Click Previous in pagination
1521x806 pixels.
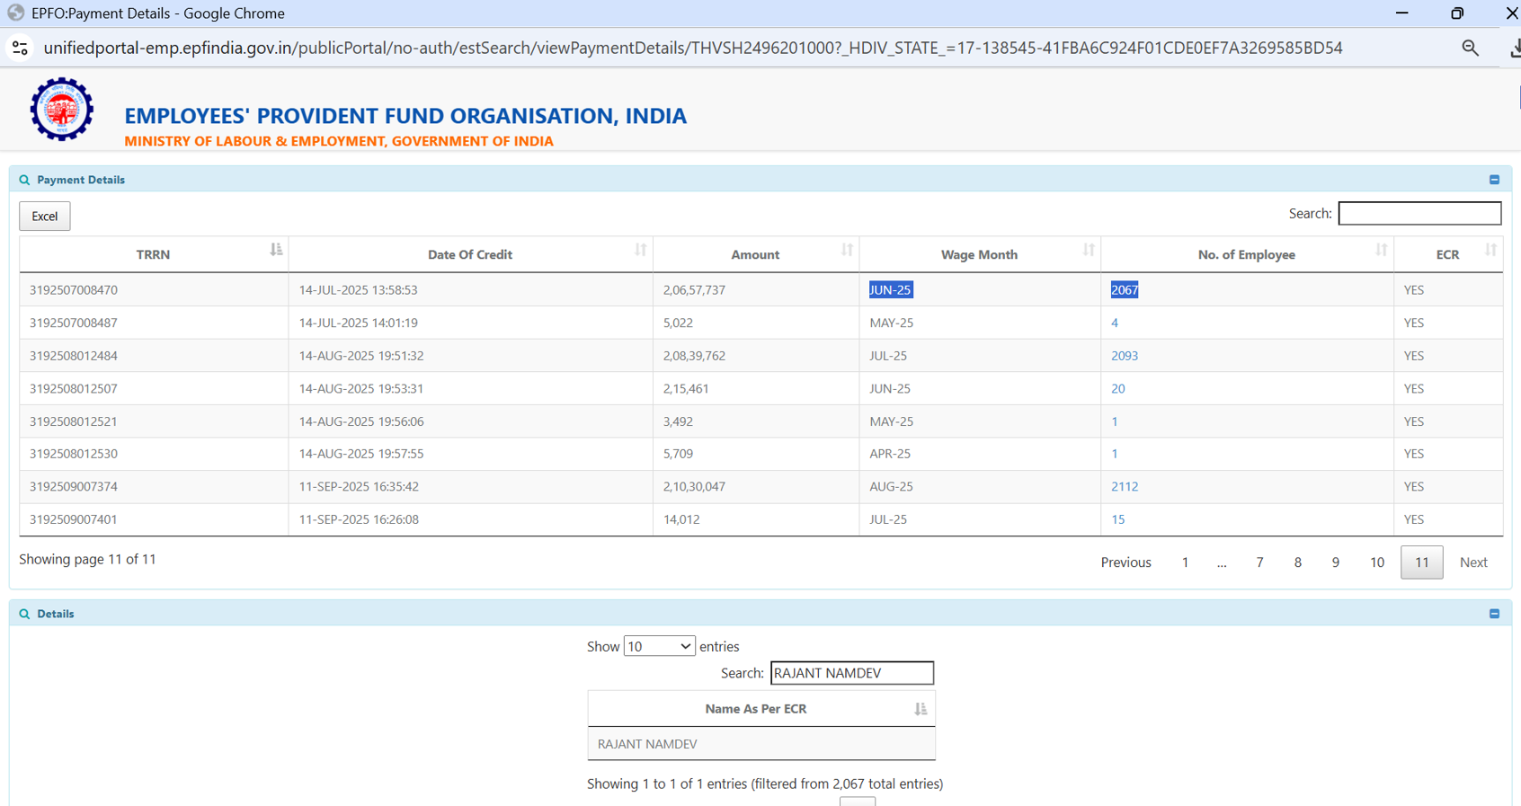(x=1125, y=562)
